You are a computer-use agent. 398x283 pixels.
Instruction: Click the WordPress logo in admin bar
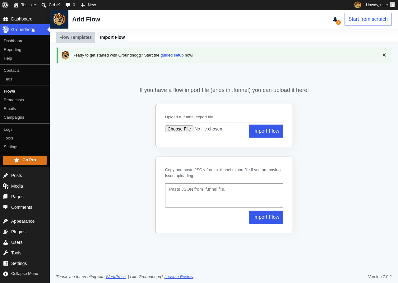tap(5, 5)
